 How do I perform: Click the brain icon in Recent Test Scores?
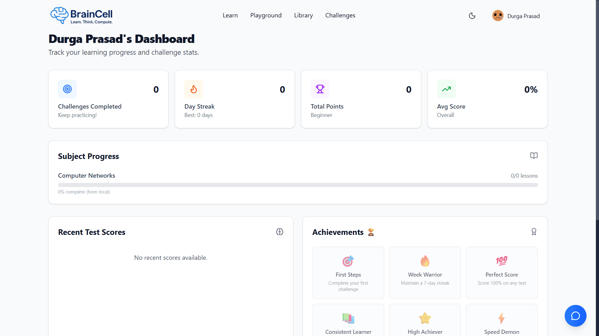280,231
